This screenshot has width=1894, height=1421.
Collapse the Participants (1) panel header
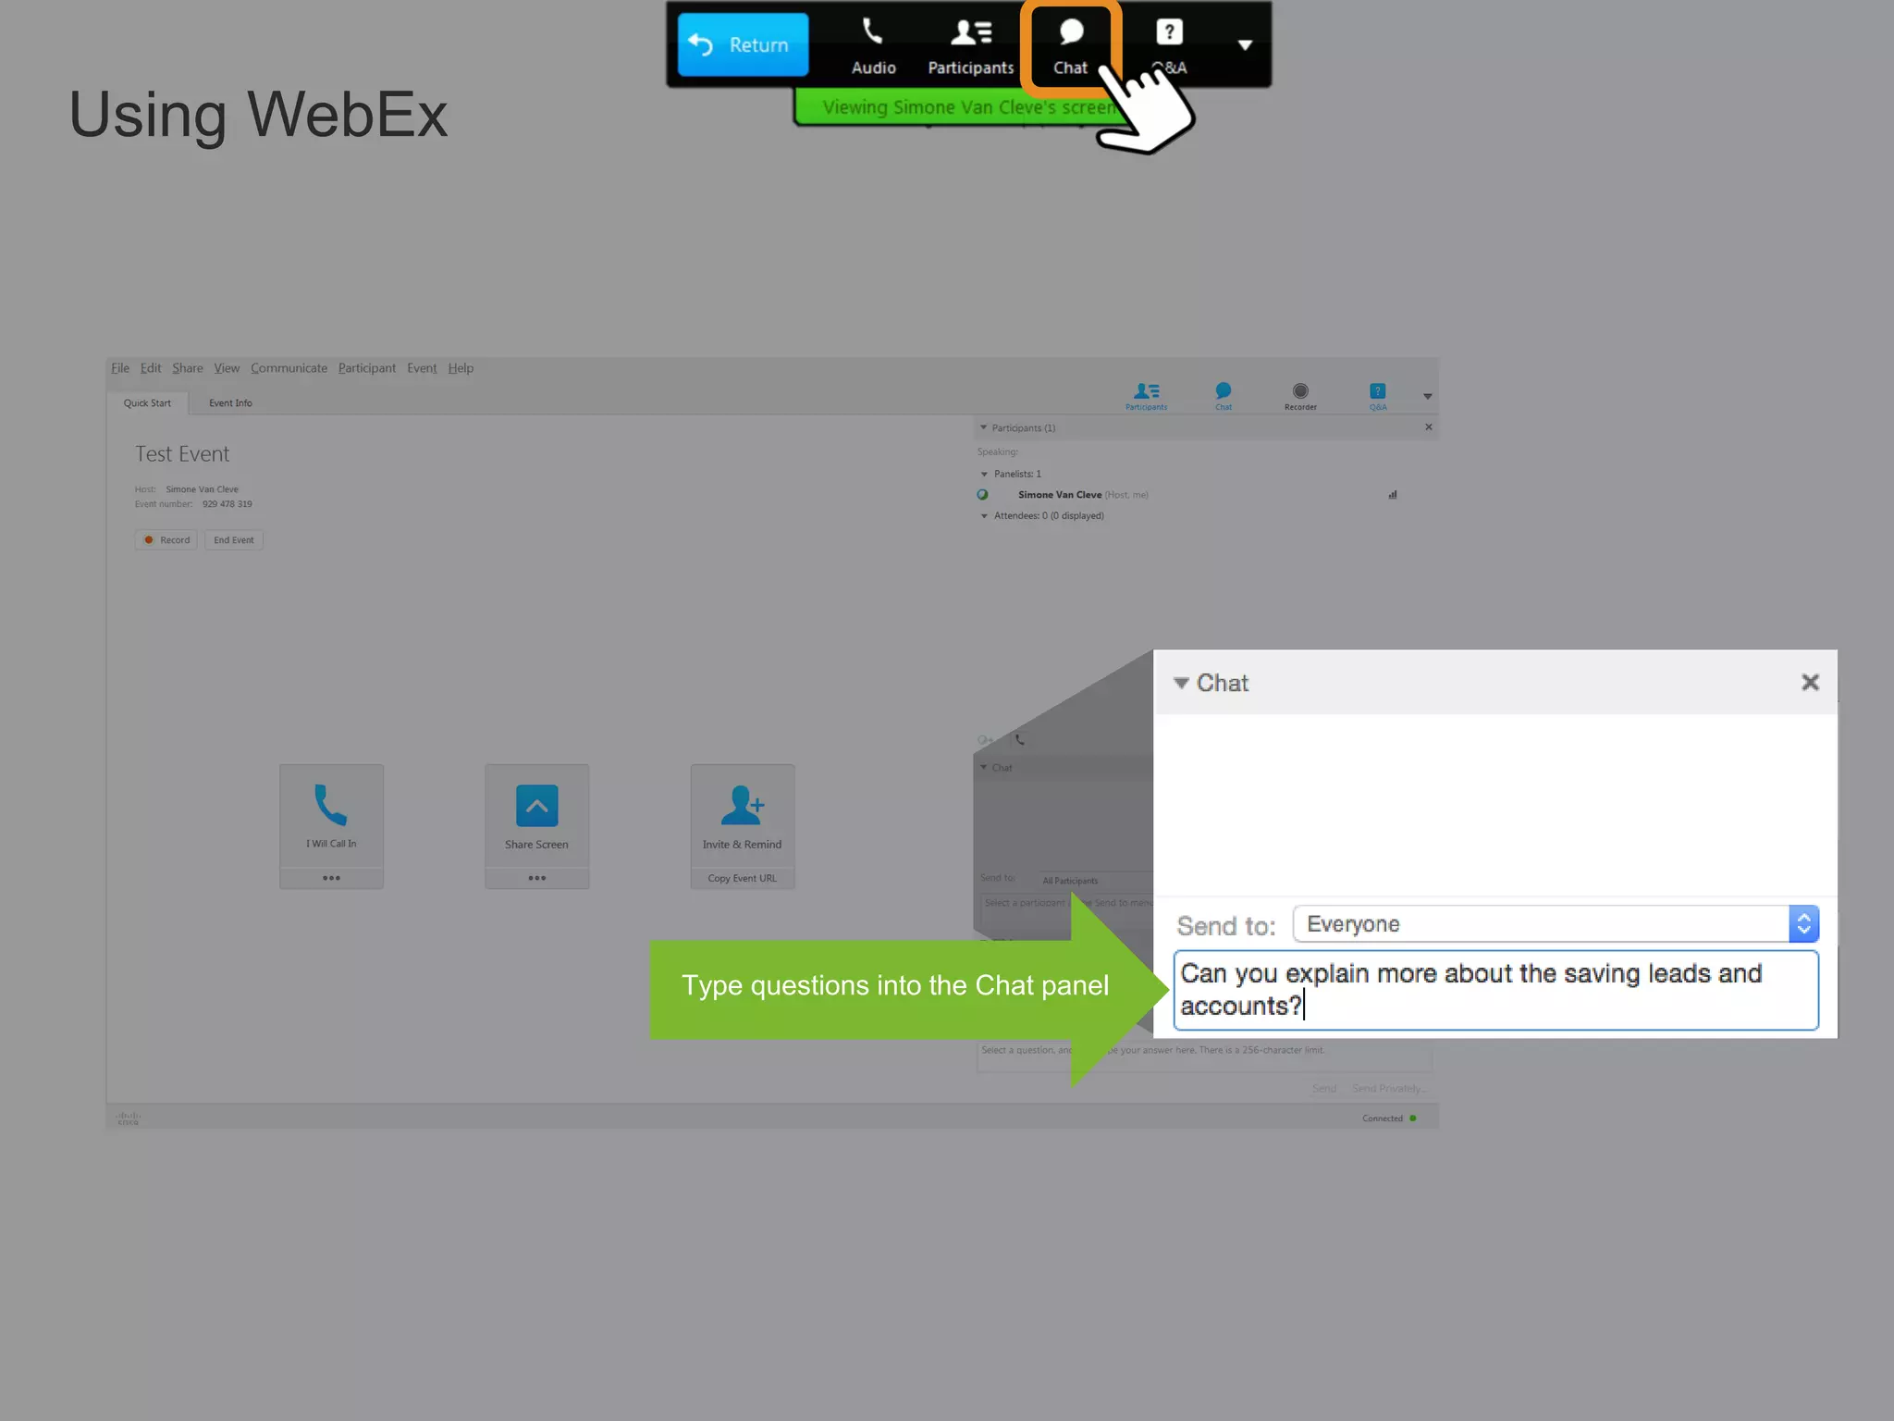pos(983,427)
